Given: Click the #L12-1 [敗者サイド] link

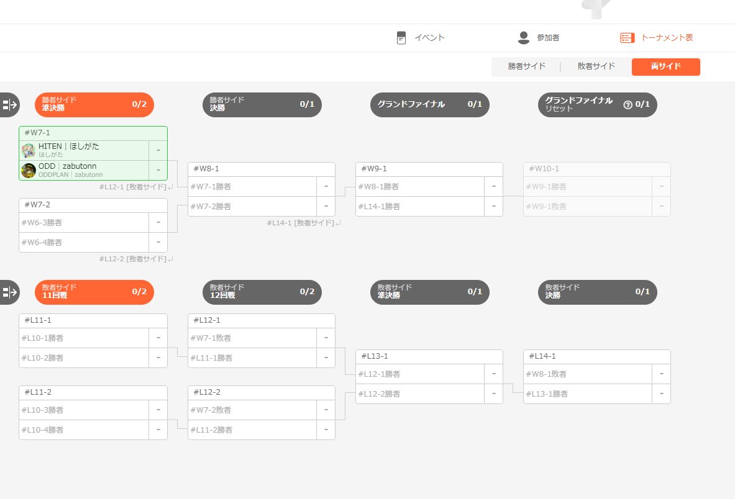Looking at the screenshot, I should pyautogui.click(x=136, y=187).
